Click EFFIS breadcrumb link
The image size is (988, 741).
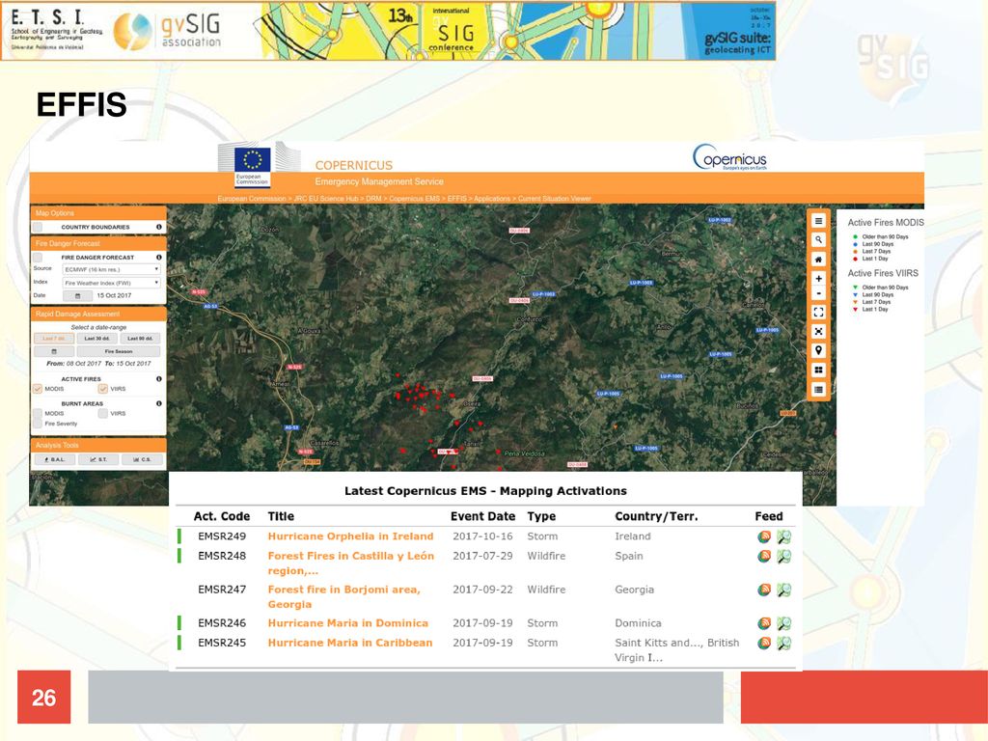tap(456, 199)
